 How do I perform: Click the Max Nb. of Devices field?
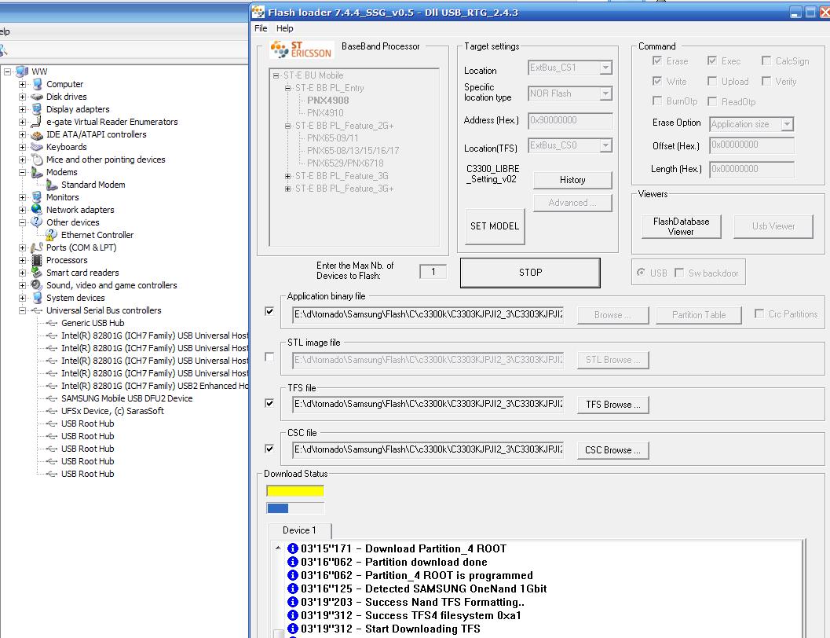point(433,272)
